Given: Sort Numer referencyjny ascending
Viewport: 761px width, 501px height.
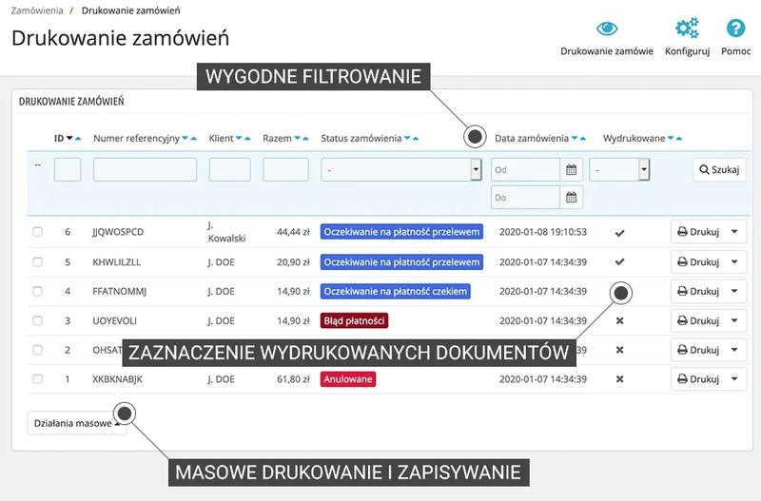Looking at the screenshot, I should (194, 138).
